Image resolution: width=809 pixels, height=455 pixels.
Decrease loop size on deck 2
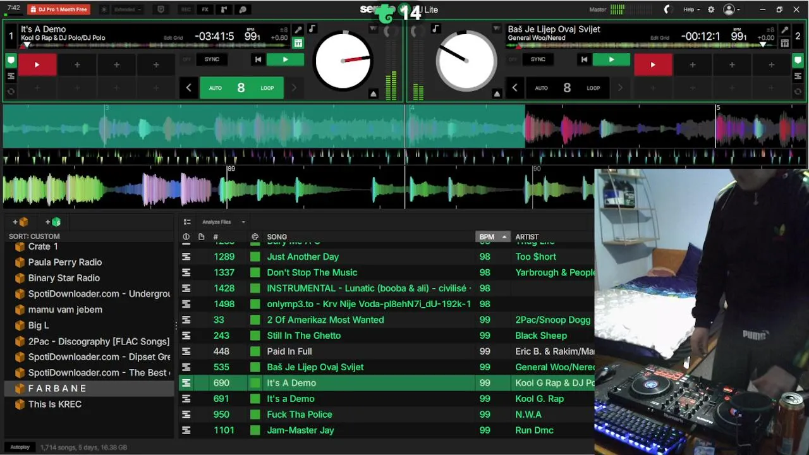(514, 88)
